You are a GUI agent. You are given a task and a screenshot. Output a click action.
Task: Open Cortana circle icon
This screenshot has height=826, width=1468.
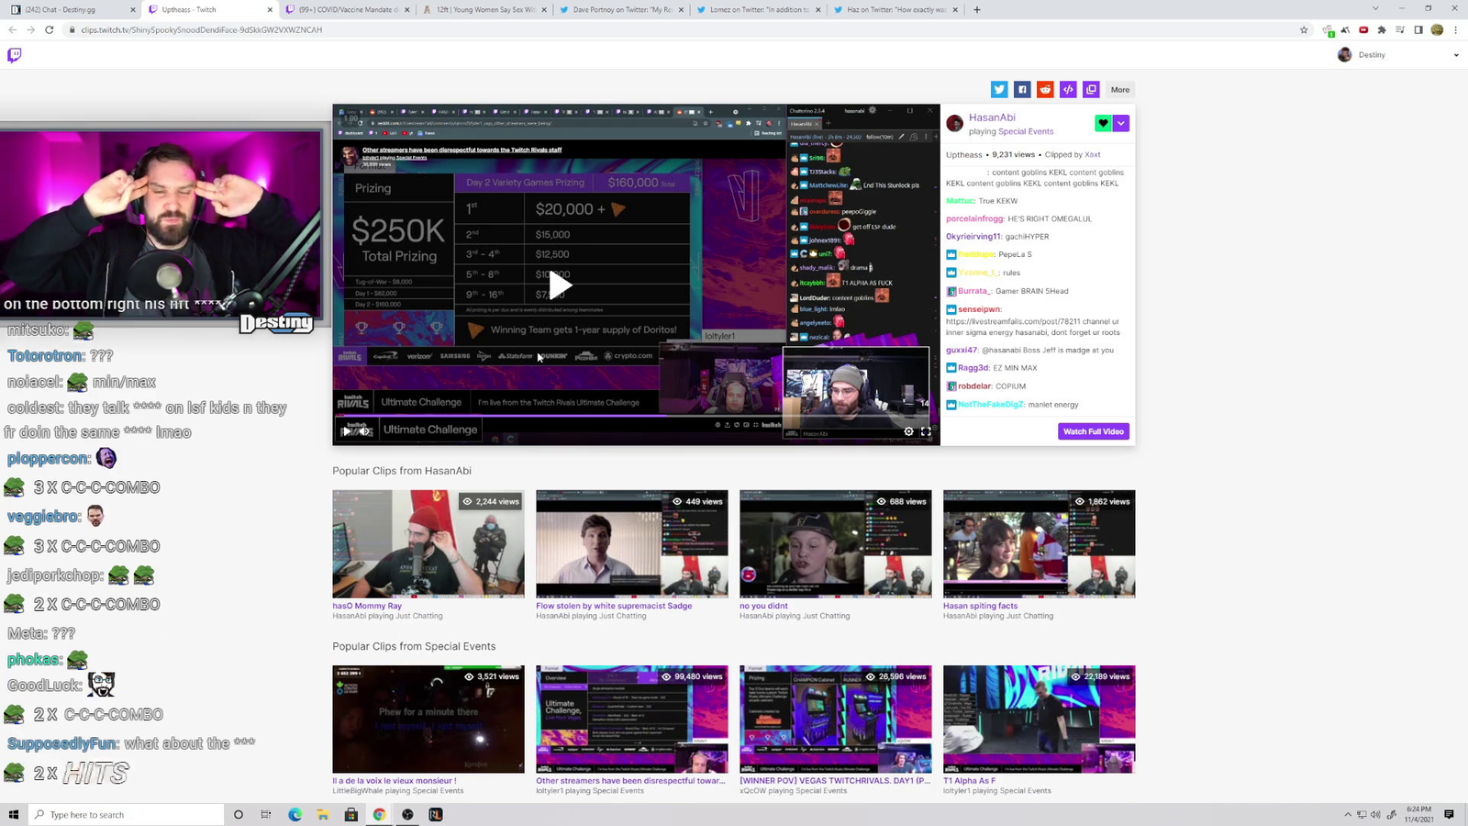(238, 814)
